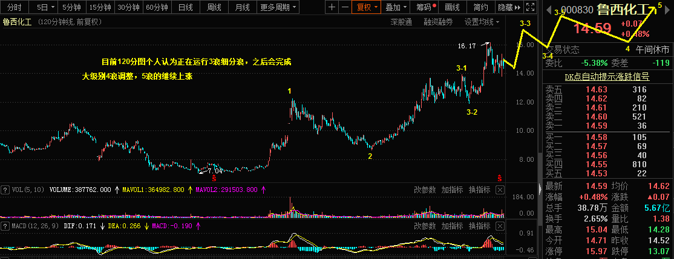Open MACD indicator help question mark
This screenshot has height=259, width=674.
coord(5,226)
